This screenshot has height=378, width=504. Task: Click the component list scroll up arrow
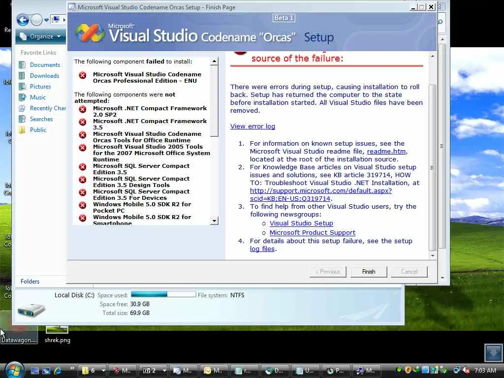click(x=214, y=62)
